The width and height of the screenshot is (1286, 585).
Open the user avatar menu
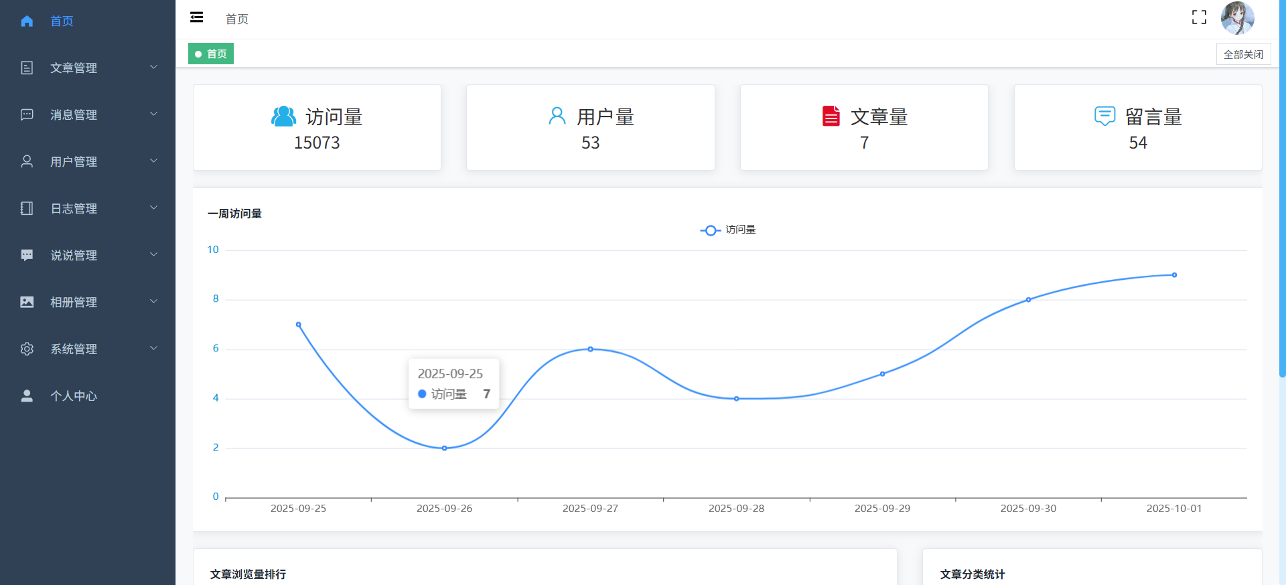click(1236, 18)
